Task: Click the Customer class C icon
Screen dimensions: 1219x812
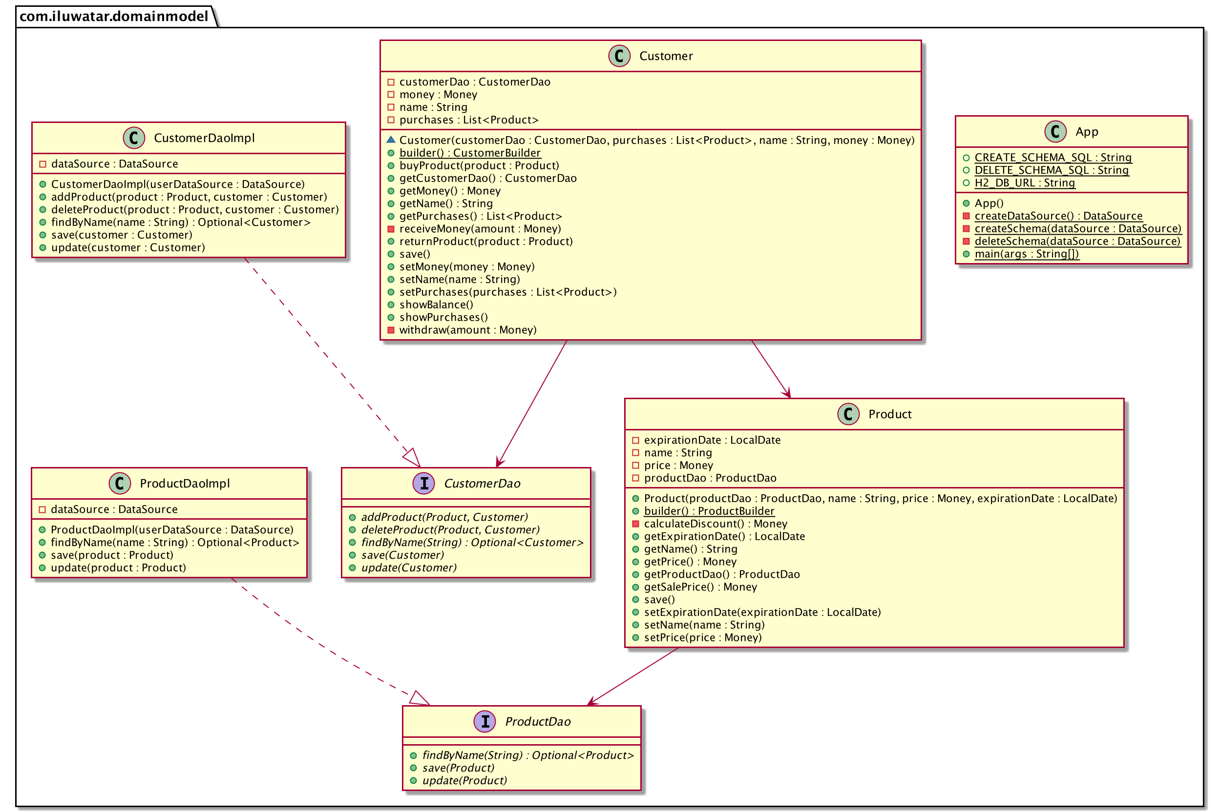Action: coord(619,56)
